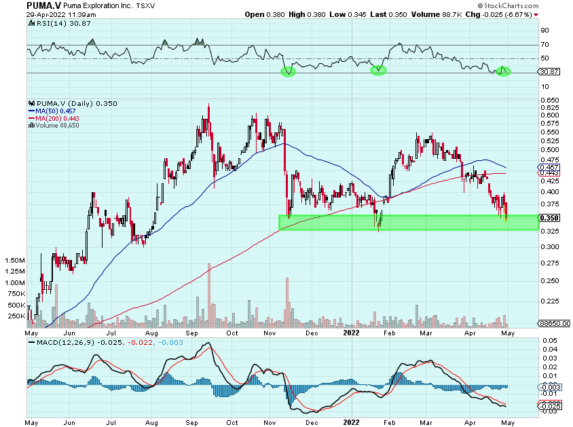This screenshot has width=573, height=427.
Task: Click the TSXV exchange label
Action: 145,6
